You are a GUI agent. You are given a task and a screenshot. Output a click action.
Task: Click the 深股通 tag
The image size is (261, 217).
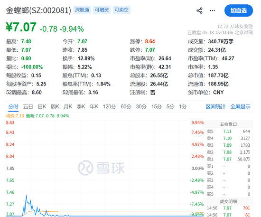coord(82,10)
